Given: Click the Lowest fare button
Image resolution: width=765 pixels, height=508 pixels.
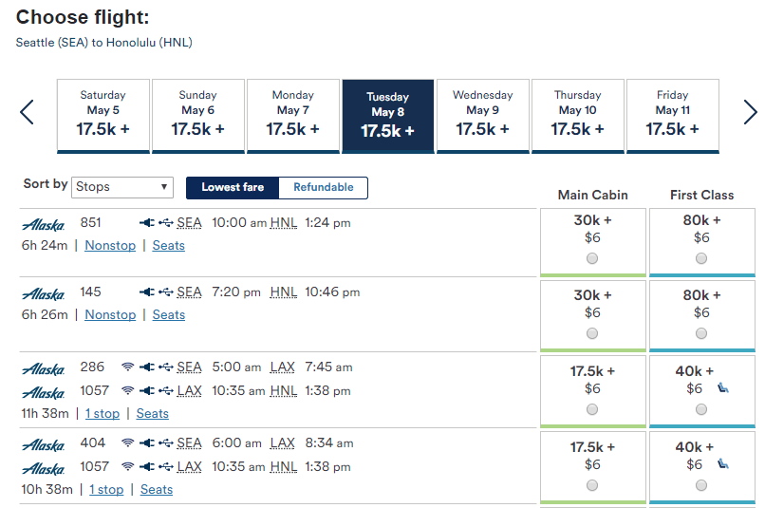Looking at the screenshot, I should [x=233, y=188].
